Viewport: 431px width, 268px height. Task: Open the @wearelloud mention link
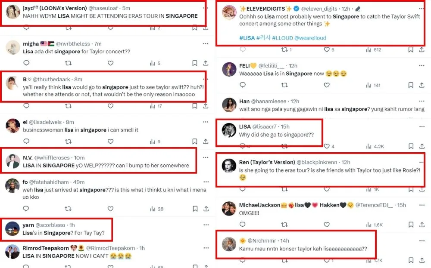(x=310, y=38)
